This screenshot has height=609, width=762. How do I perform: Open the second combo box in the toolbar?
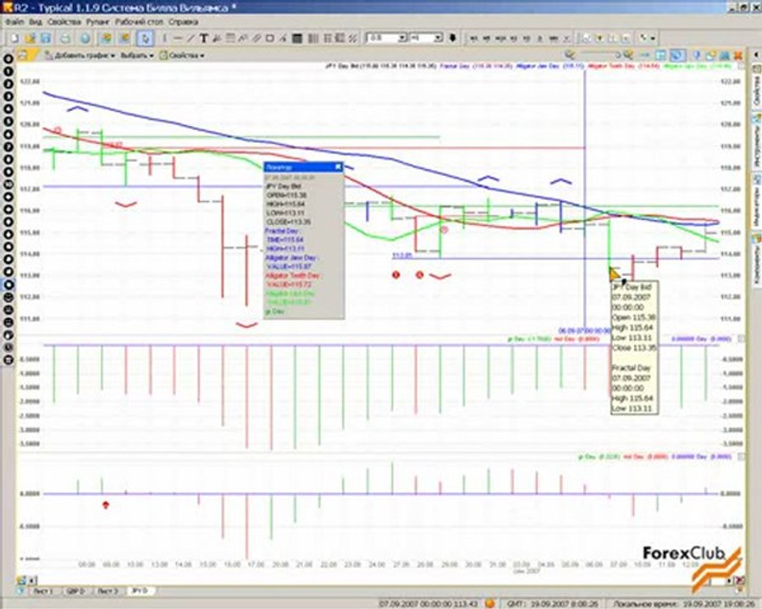pos(426,38)
